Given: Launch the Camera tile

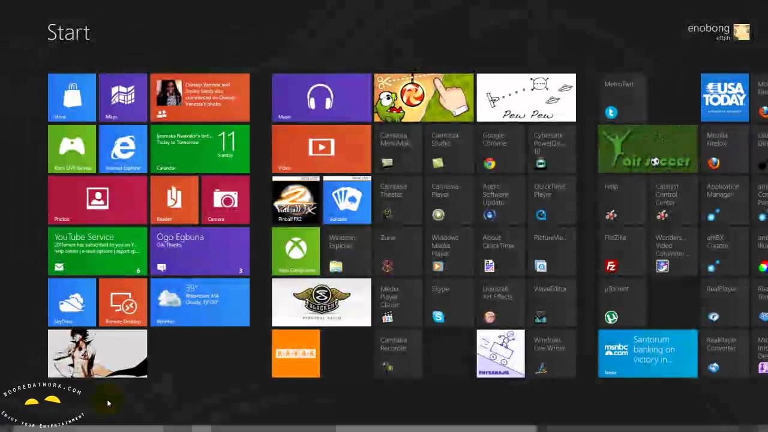Looking at the screenshot, I should coord(226,200).
